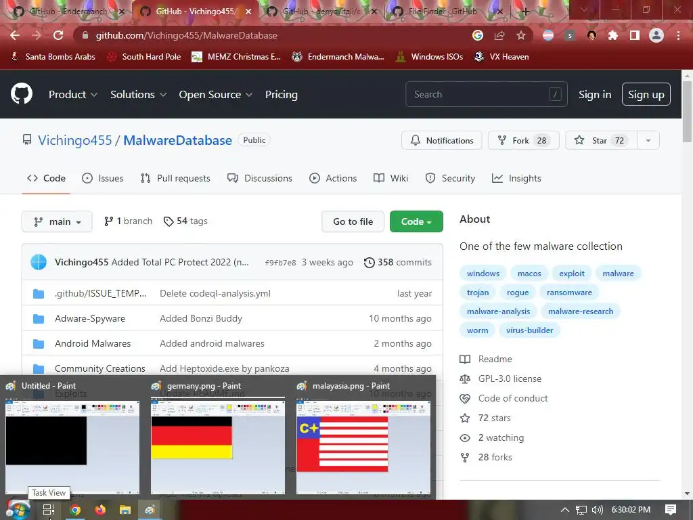Expand the Solutions menu
The height and width of the screenshot is (520, 693).
coord(138,94)
